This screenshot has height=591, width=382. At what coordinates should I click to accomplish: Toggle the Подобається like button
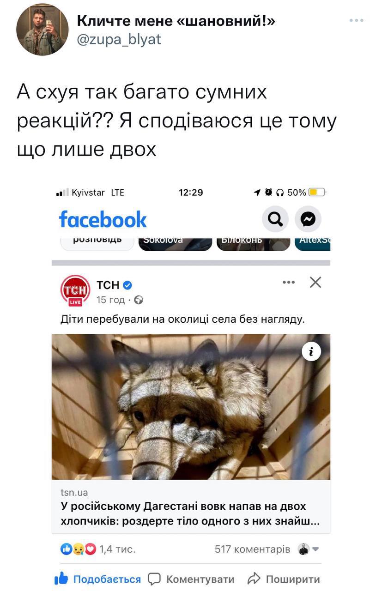pos(97,579)
